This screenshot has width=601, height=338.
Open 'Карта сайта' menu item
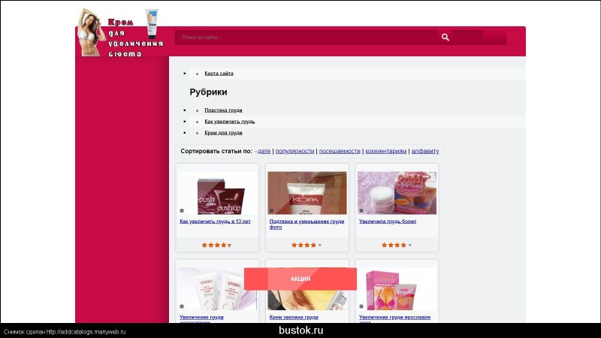219,74
